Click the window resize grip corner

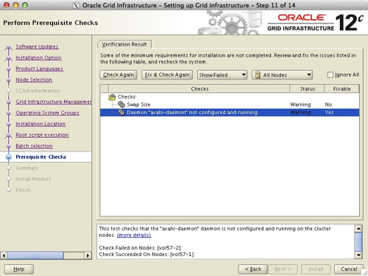(365, 273)
